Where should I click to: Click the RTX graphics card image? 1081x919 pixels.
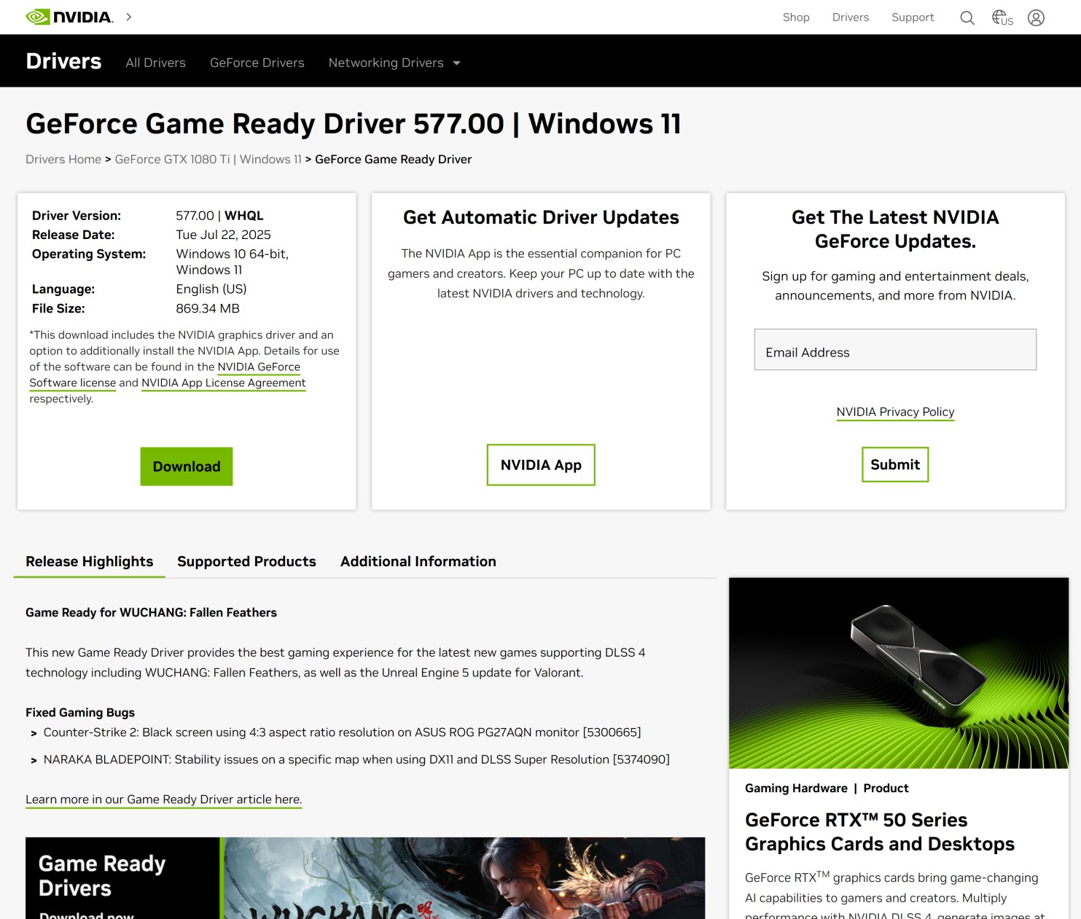pyautogui.click(x=899, y=673)
